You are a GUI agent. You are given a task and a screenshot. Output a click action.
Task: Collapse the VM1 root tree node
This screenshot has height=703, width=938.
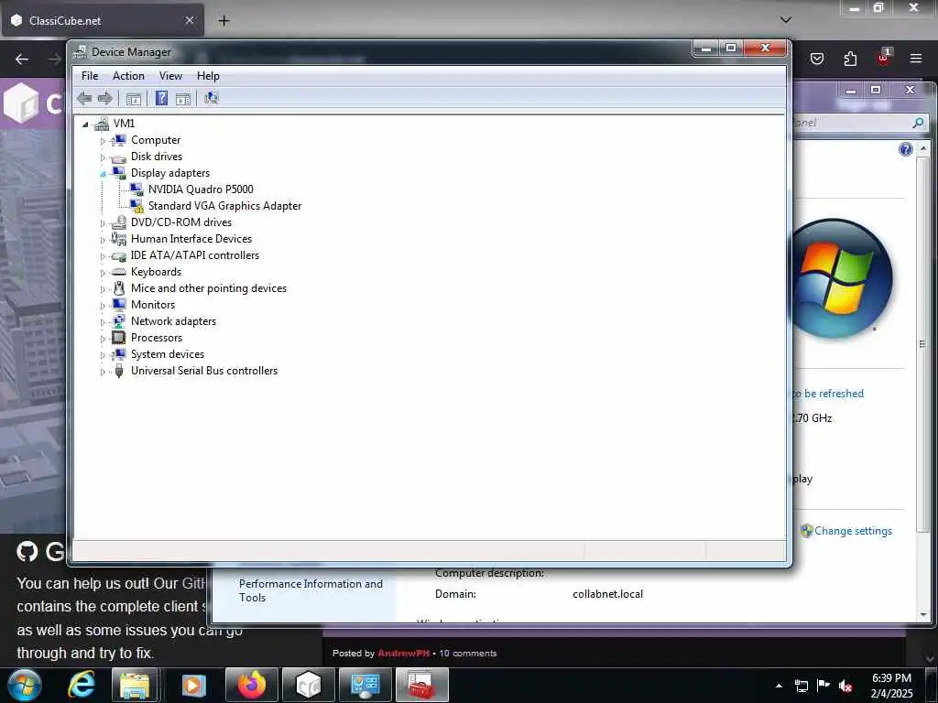click(85, 124)
